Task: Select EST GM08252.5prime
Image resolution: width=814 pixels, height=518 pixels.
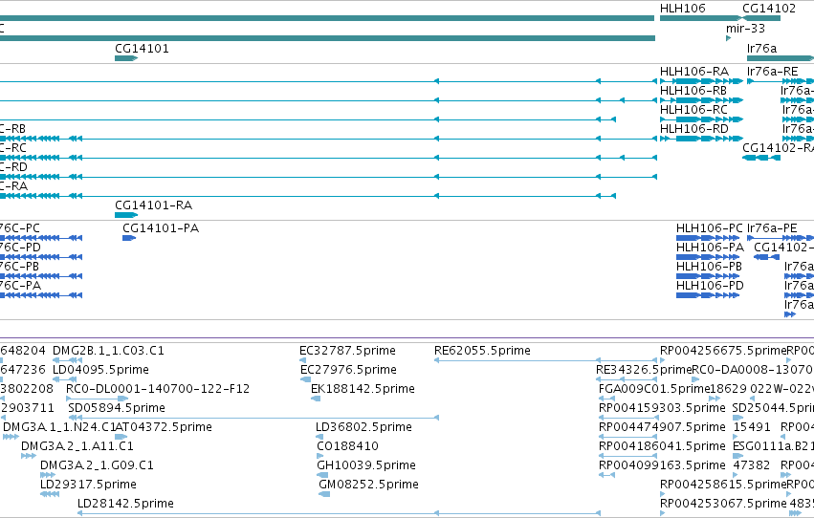Action: tap(324, 495)
